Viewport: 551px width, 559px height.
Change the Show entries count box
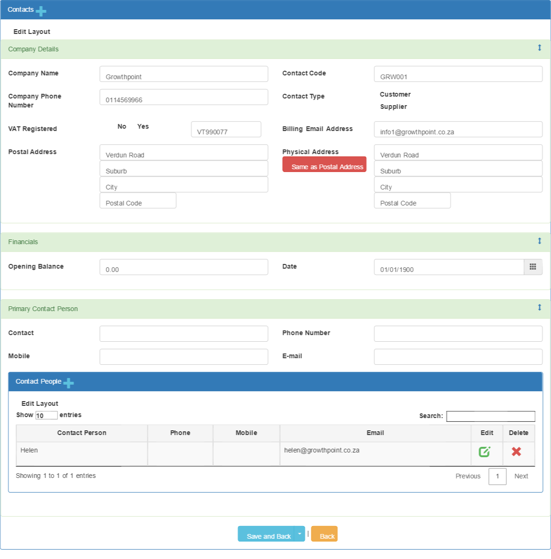click(x=46, y=415)
